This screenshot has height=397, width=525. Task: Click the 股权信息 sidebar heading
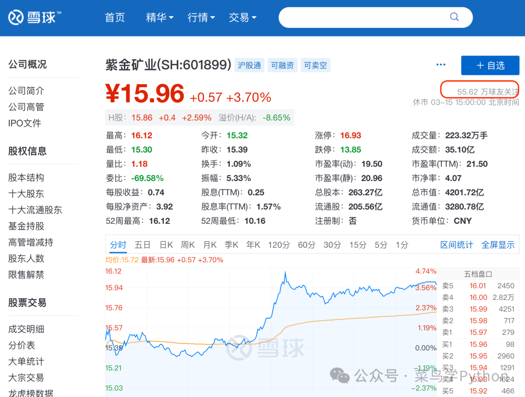pyautogui.click(x=27, y=151)
